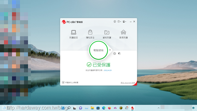Start the 電腦健檢 scan circle
197x111 pixels.
tap(98, 50)
